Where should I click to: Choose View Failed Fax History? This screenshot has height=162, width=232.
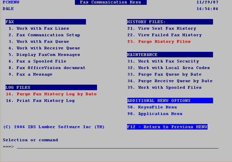pyautogui.click(x=165, y=35)
